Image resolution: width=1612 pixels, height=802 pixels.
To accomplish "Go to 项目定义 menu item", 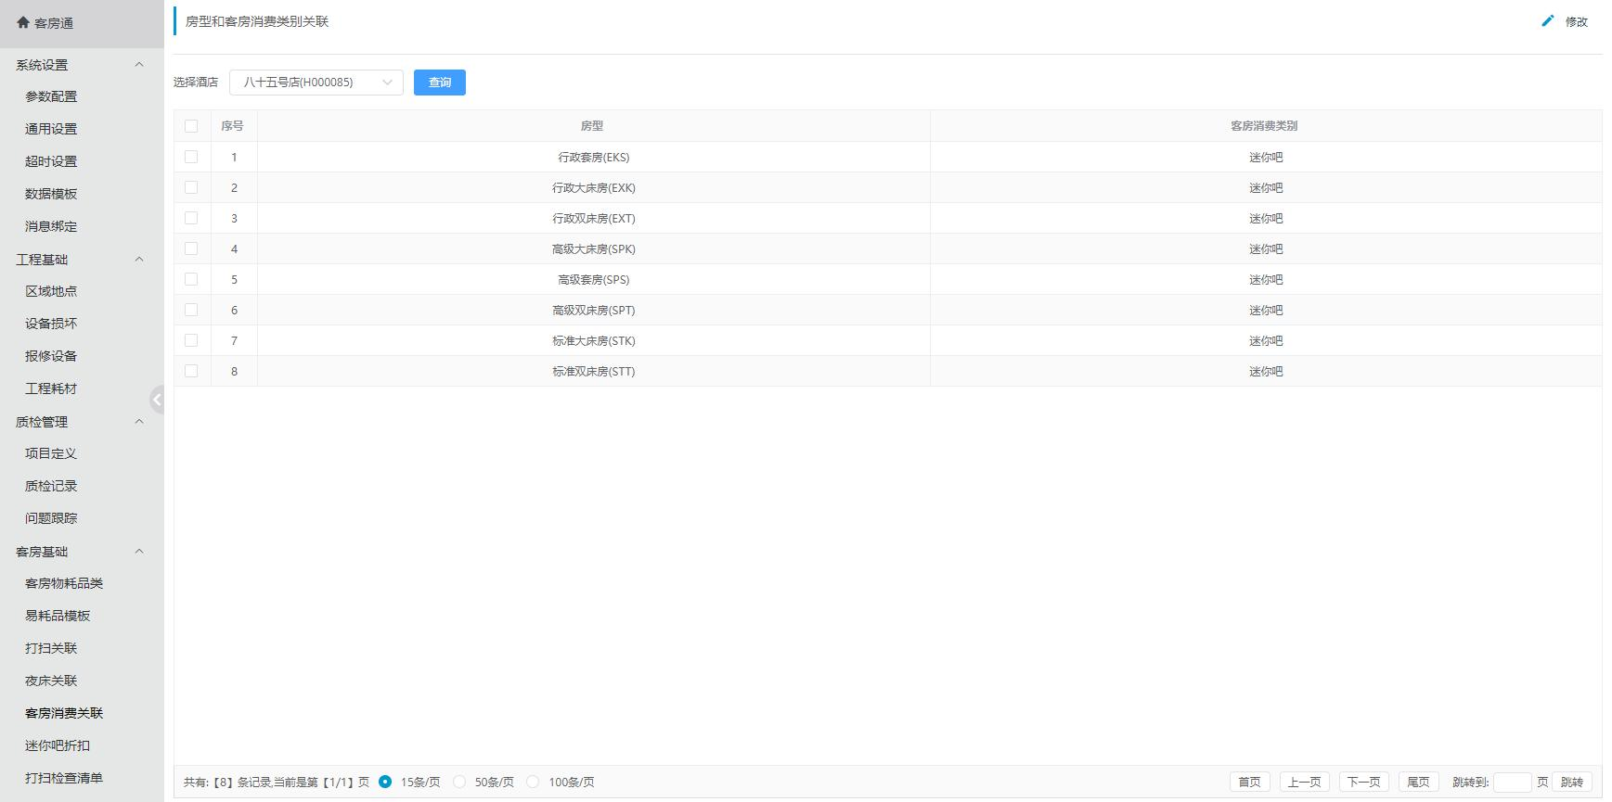I will pos(51,453).
